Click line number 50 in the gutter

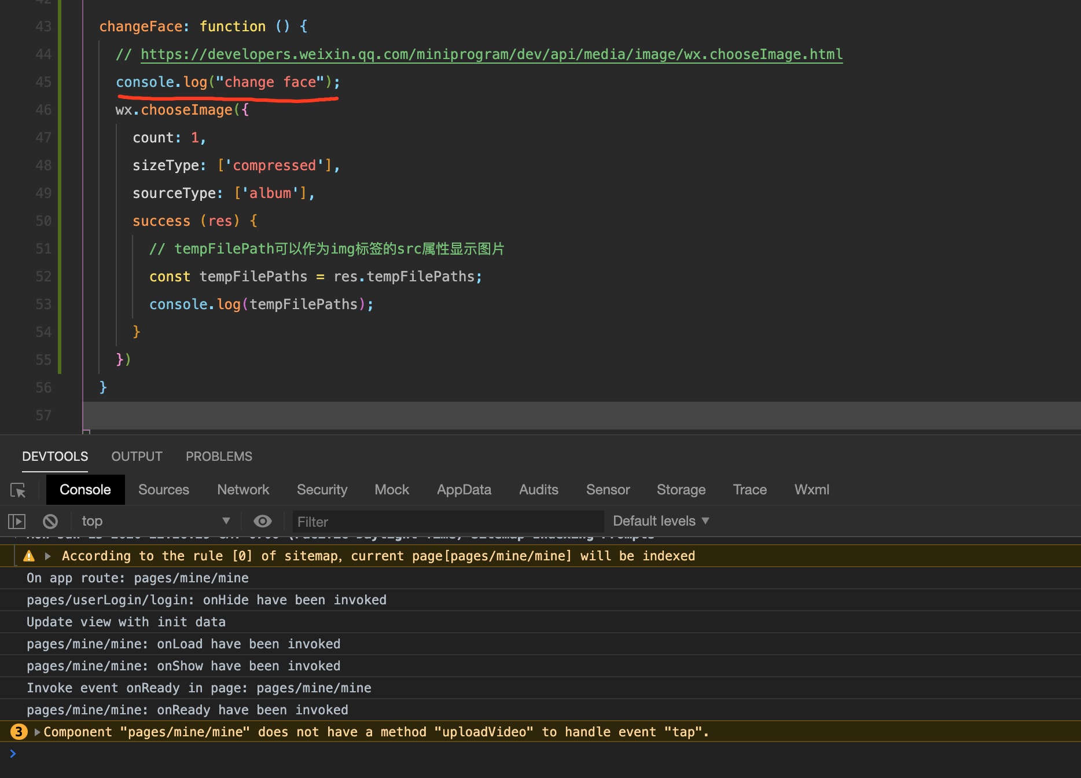(x=43, y=221)
